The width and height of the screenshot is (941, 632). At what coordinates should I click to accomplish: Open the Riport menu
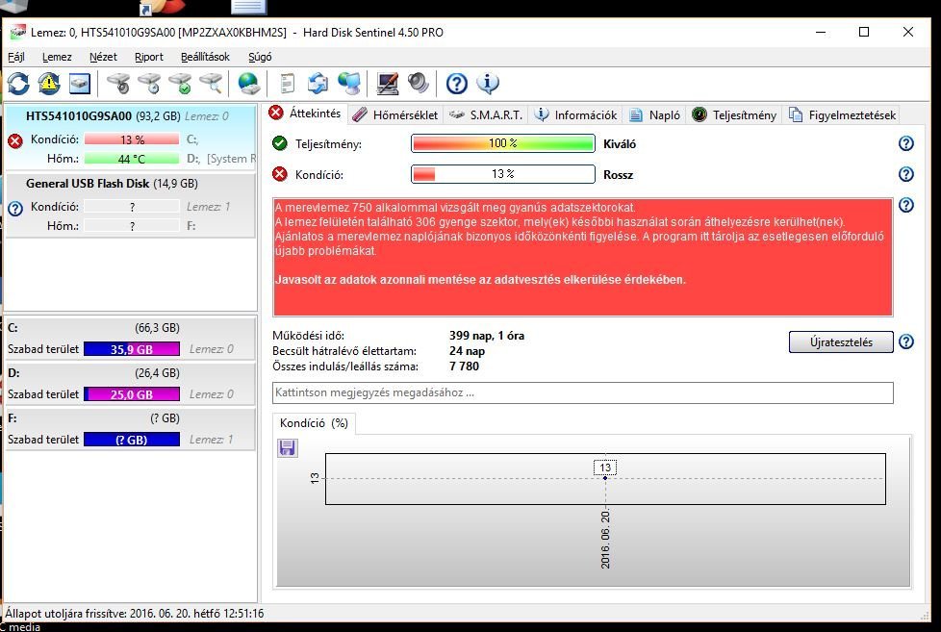[x=149, y=57]
